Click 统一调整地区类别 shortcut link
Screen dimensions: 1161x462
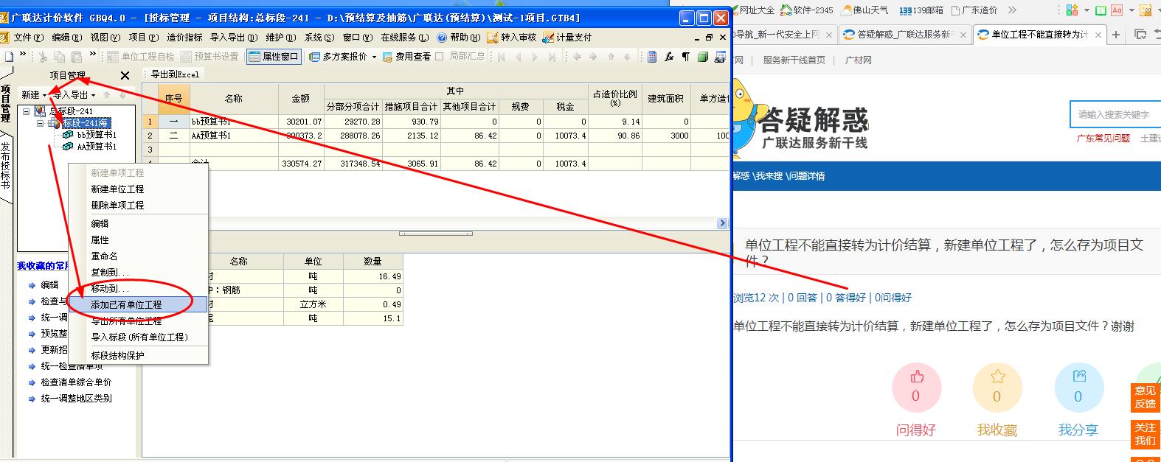(x=76, y=399)
